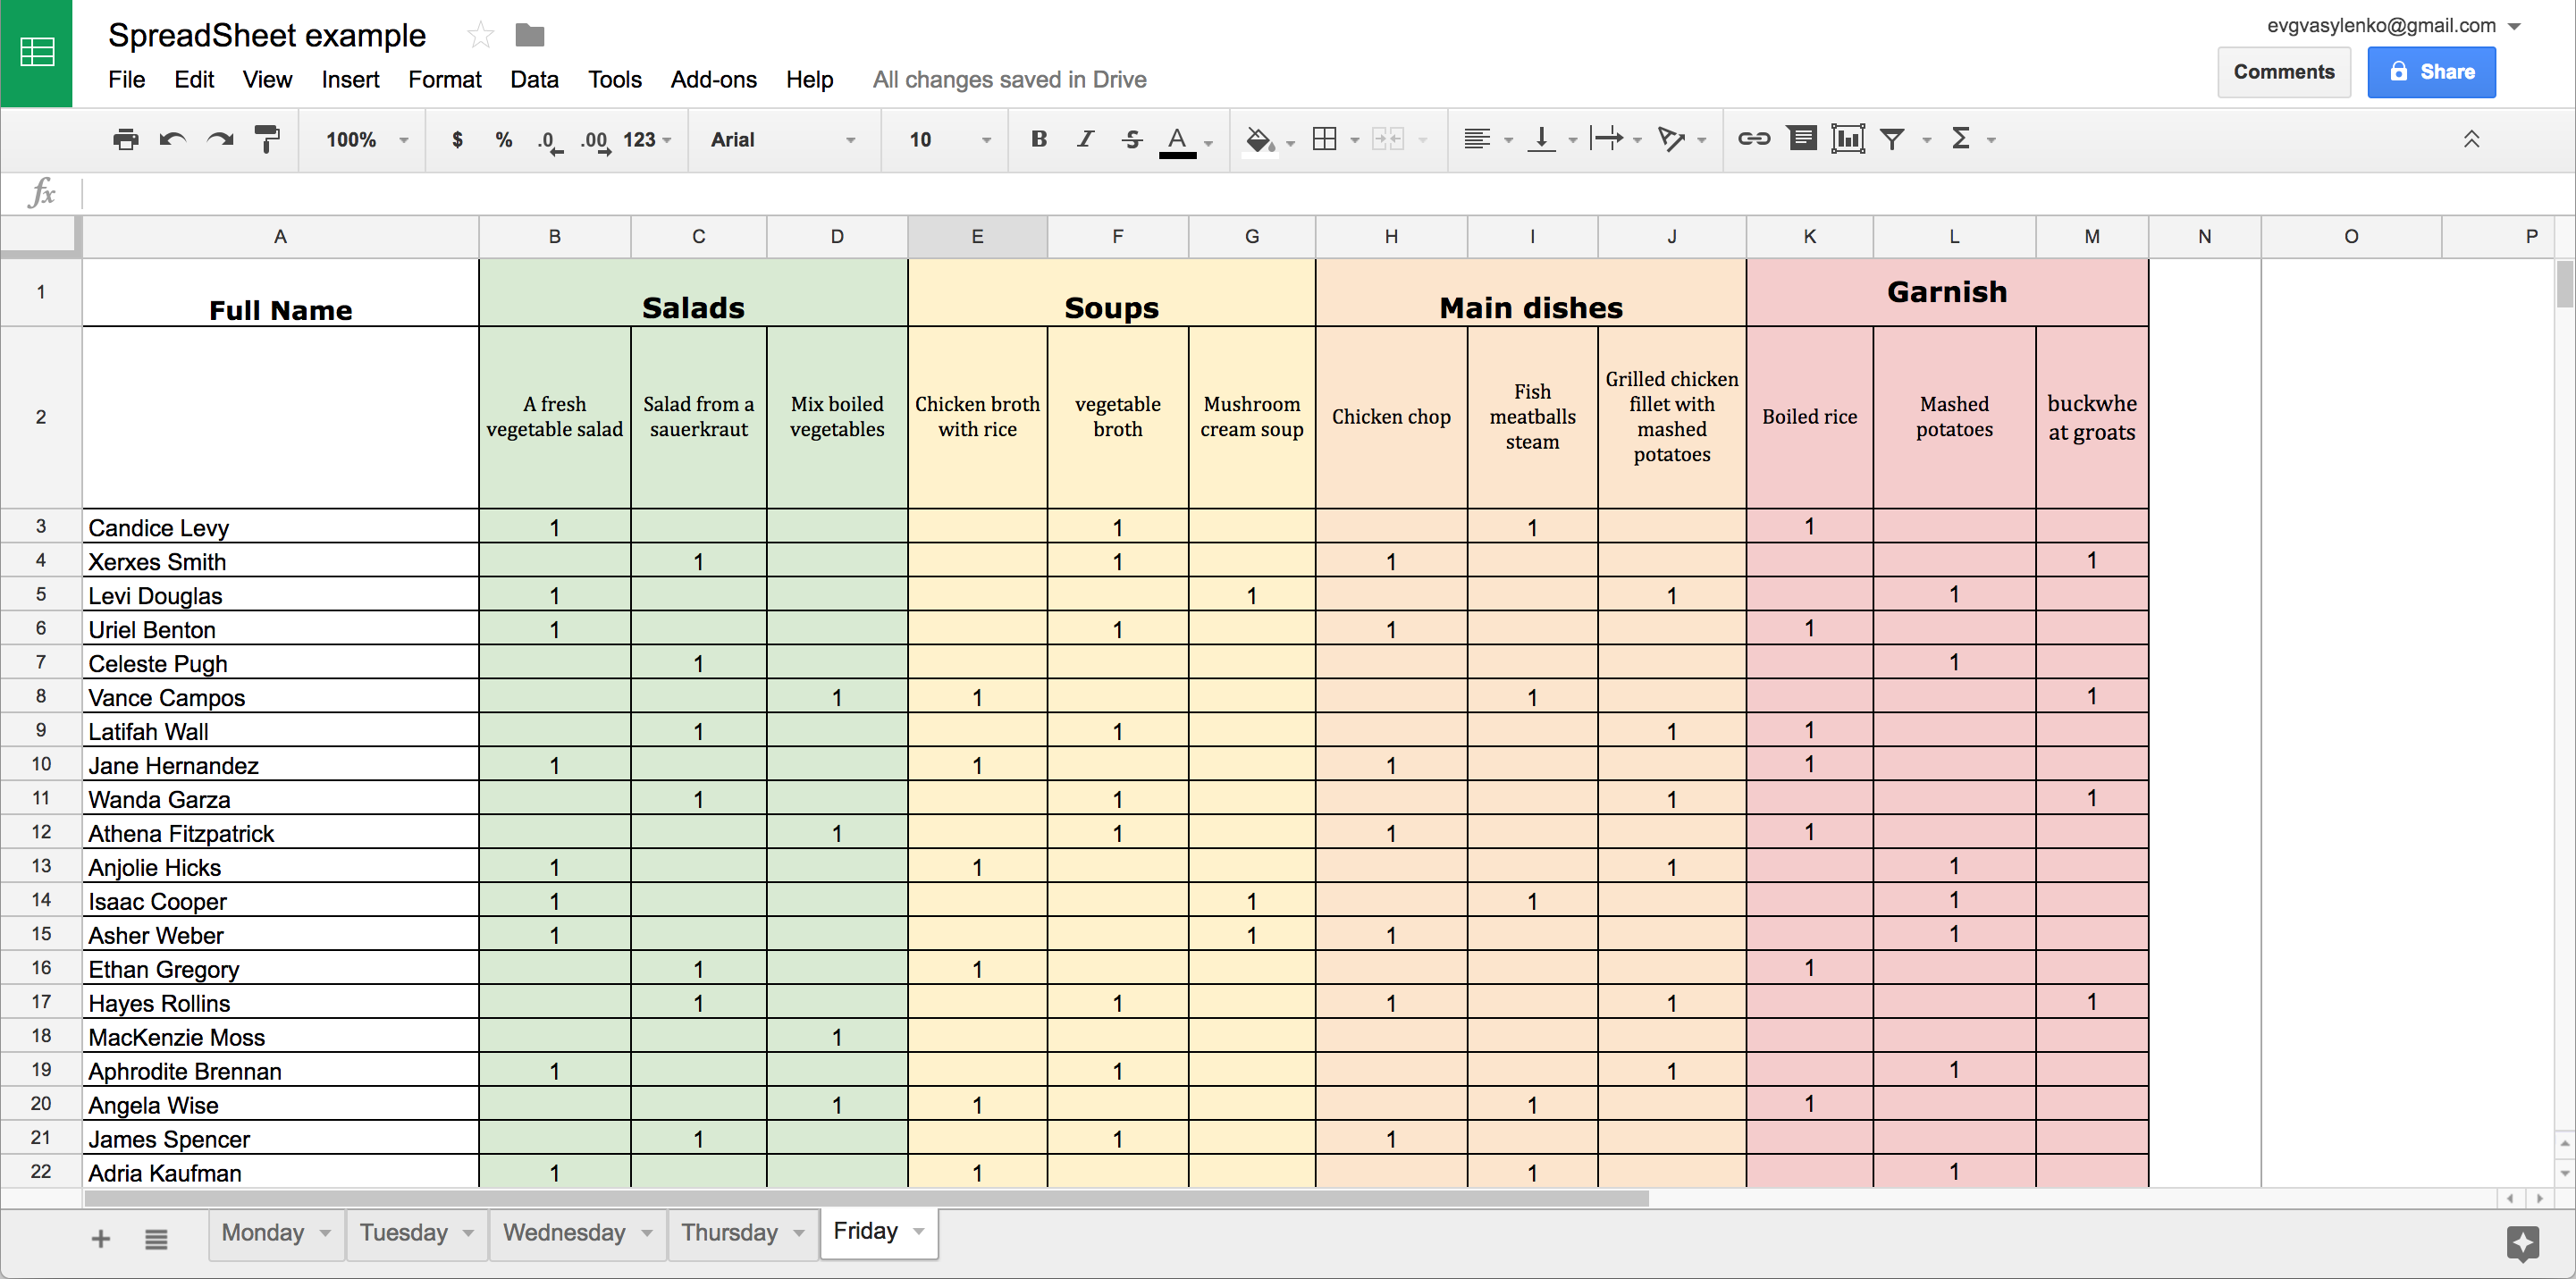Open the Format menu
The height and width of the screenshot is (1279, 2576).
coord(444,79)
